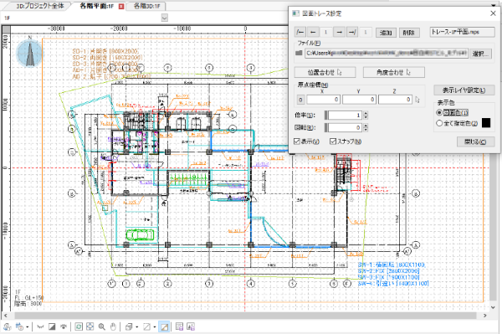
Task: Click the black color swatch for 指定色
Action: 486,123
